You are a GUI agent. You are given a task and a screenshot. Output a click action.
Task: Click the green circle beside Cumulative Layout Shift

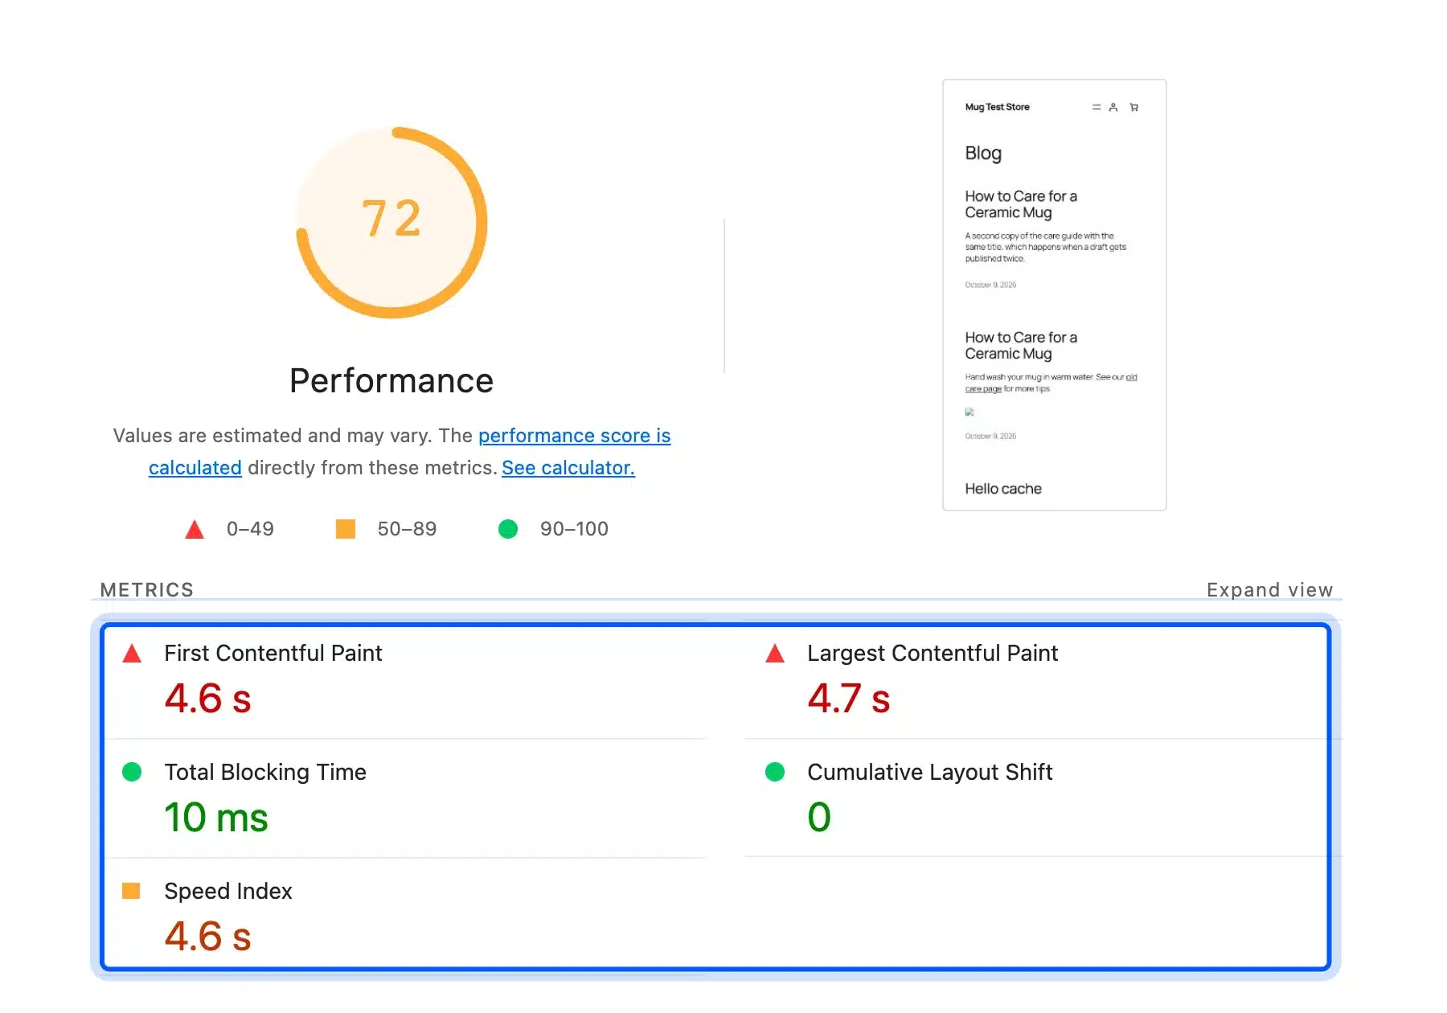click(x=775, y=772)
